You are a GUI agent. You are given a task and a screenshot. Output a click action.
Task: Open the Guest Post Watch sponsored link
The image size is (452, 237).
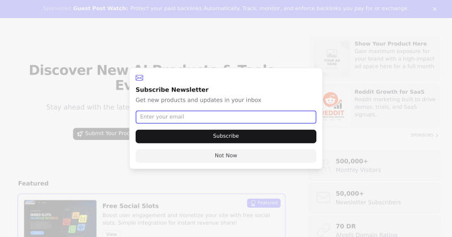100,8
